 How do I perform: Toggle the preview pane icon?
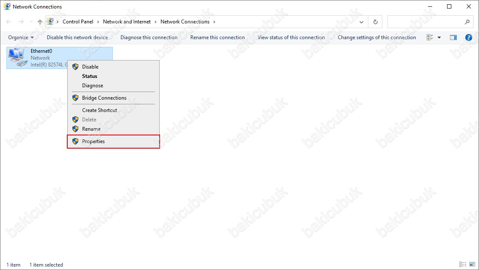453,37
